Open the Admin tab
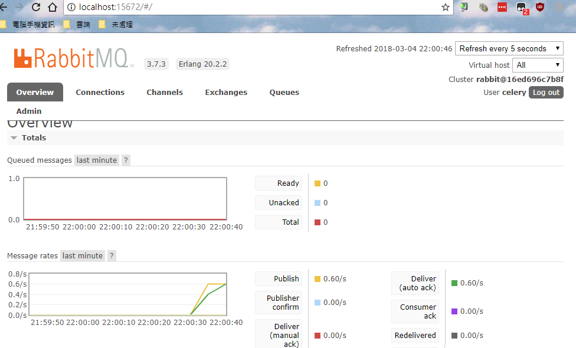The image size is (576, 348). click(x=29, y=111)
